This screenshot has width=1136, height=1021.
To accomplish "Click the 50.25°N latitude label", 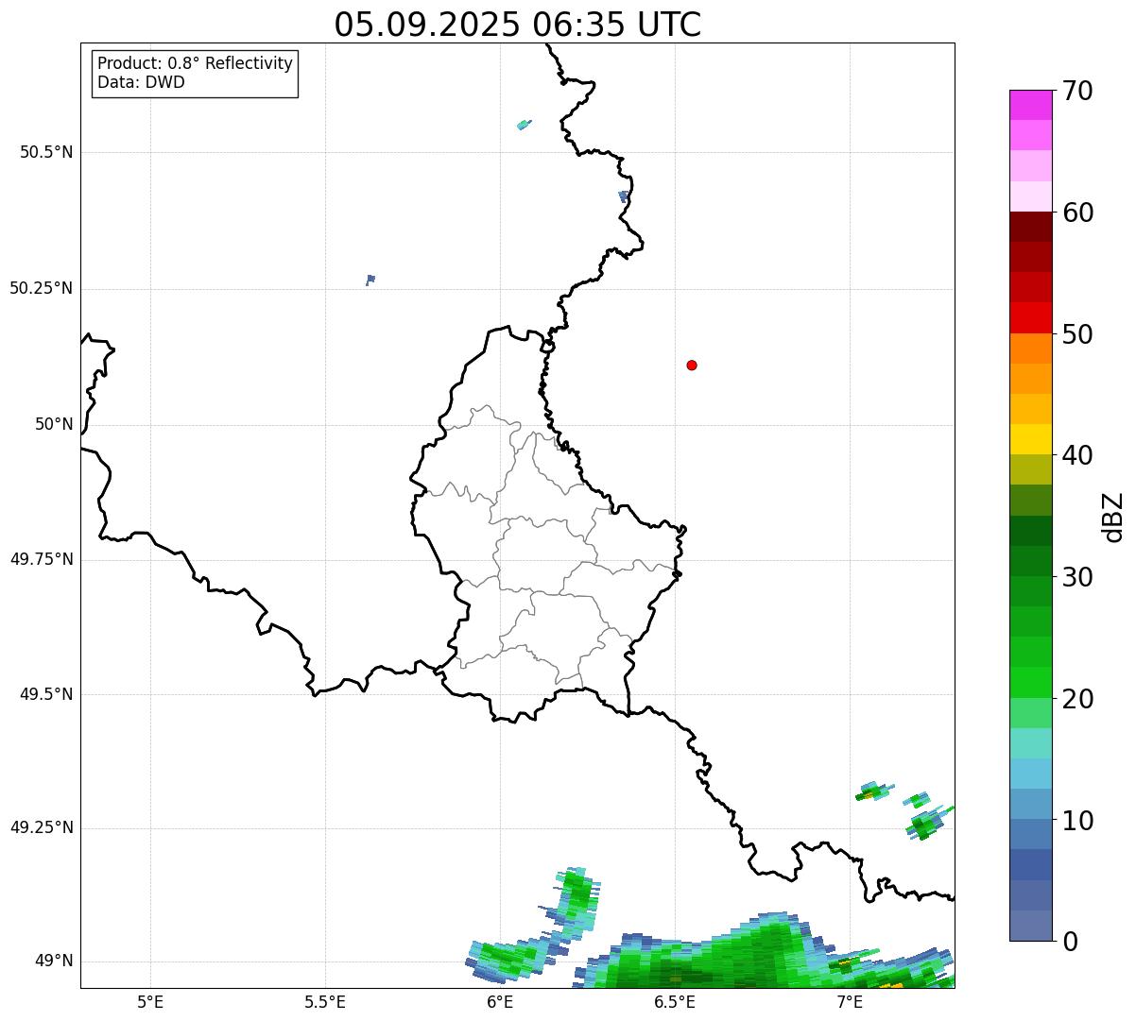I will [42, 288].
